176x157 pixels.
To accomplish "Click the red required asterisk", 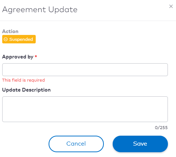I will point(36,56).
